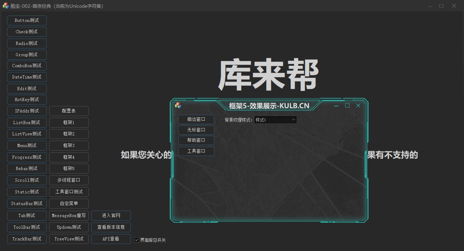Open the API查看 viewer
Screen dimensions: 464x251
[x=111, y=239]
